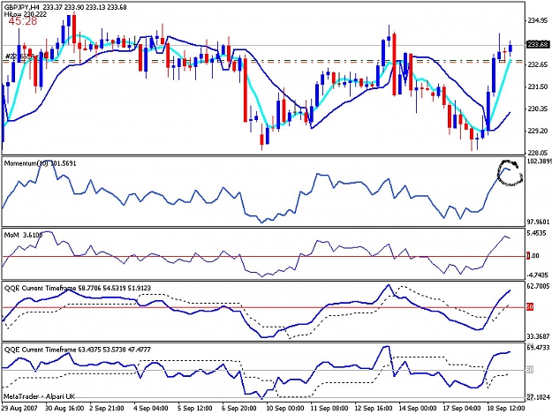Click the 17 Sep 04:00 time label
The width and height of the screenshot is (552, 414).
(x=462, y=409)
